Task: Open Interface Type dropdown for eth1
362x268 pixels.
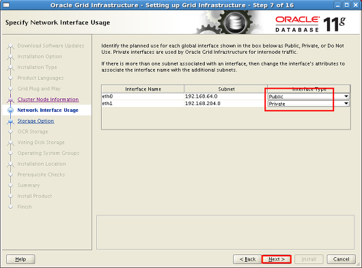Action: 309,104
